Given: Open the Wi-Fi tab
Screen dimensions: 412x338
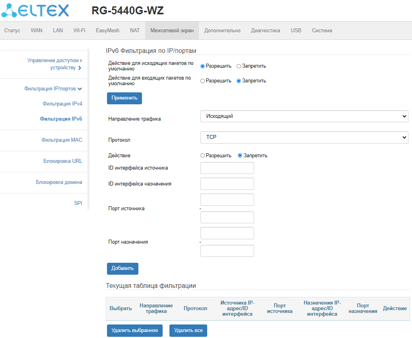Looking at the screenshot, I should coord(79,31).
